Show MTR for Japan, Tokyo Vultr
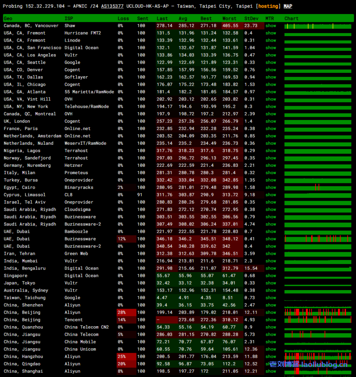 click(271, 283)
